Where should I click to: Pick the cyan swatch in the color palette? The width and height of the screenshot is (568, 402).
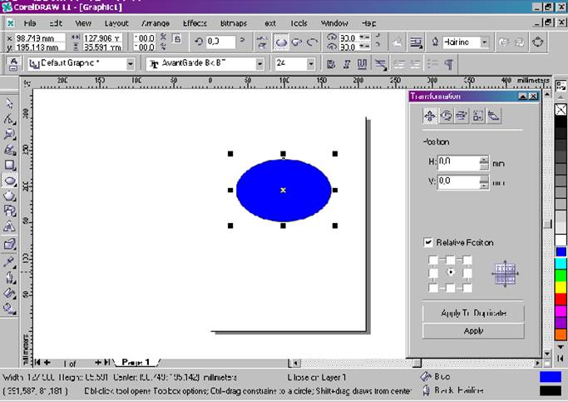(x=561, y=264)
